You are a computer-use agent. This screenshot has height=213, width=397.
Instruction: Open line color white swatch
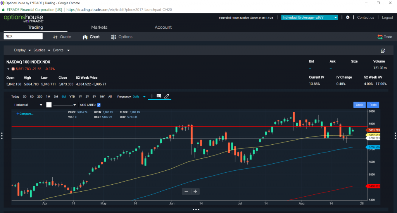tap(49, 105)
